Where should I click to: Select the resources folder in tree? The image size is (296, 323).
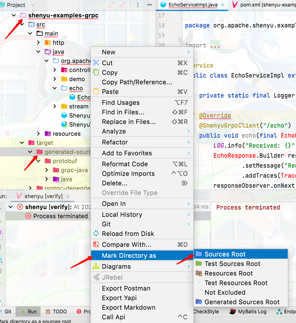(x=66, y=134)
